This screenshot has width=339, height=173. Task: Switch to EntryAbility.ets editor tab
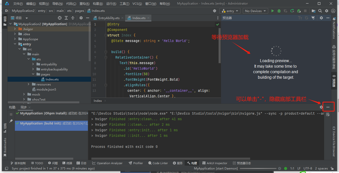[109, 18]
